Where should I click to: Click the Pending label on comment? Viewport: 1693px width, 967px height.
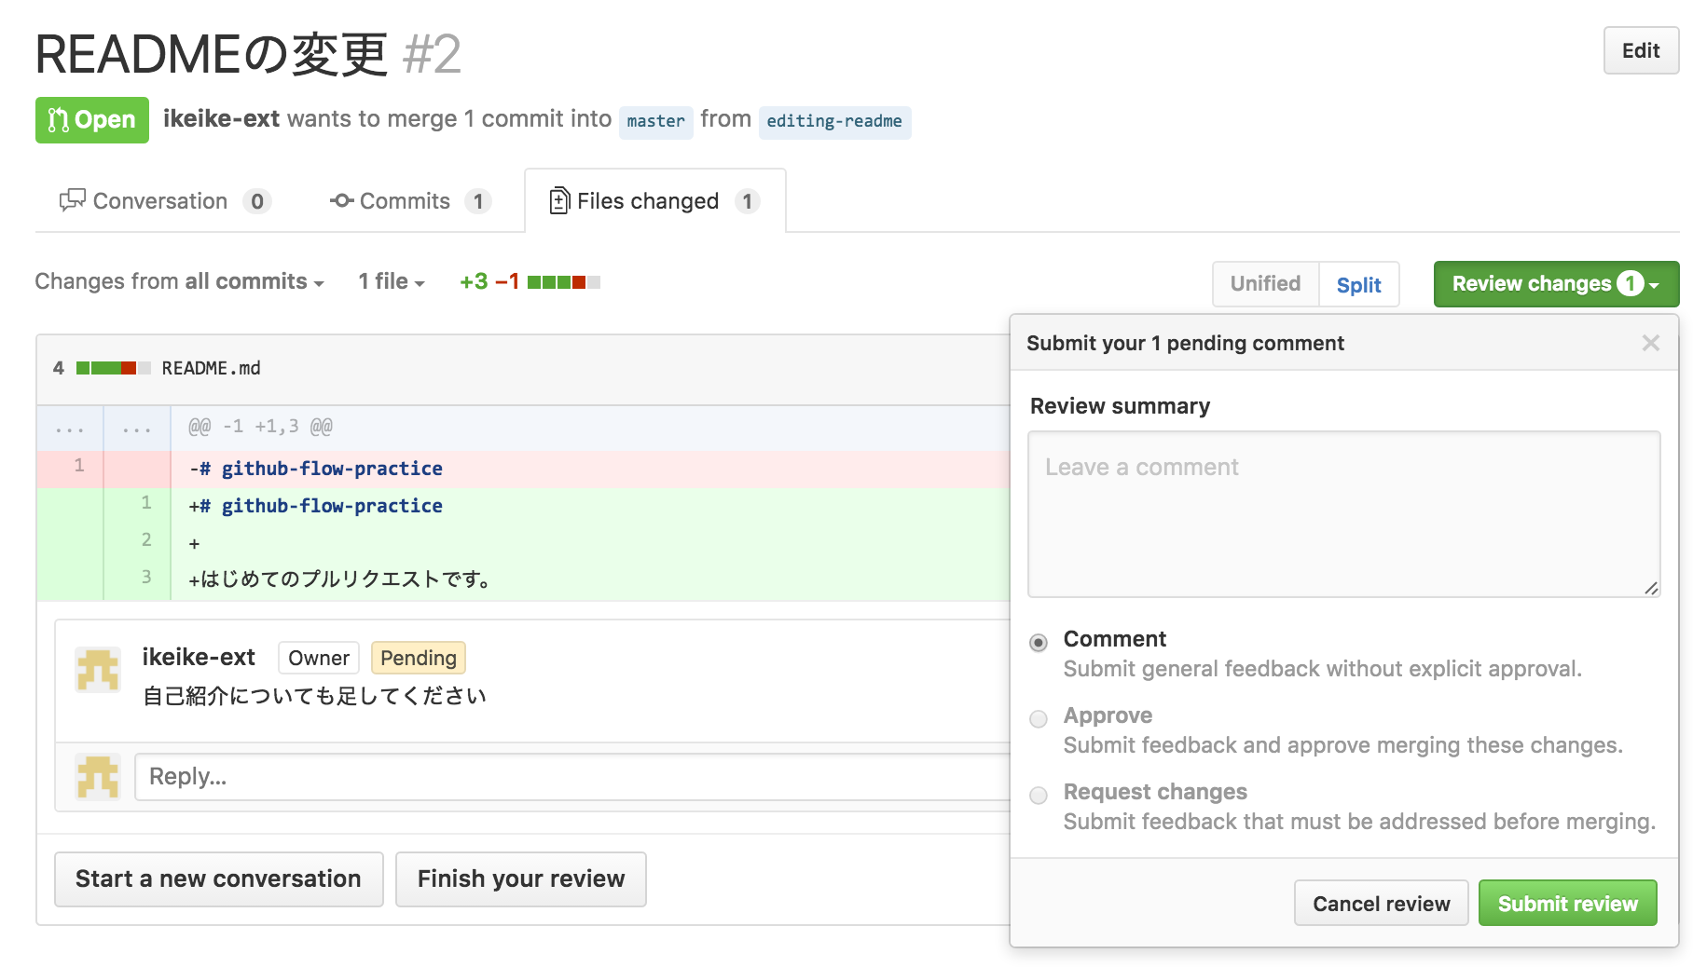tap(419, 658)
